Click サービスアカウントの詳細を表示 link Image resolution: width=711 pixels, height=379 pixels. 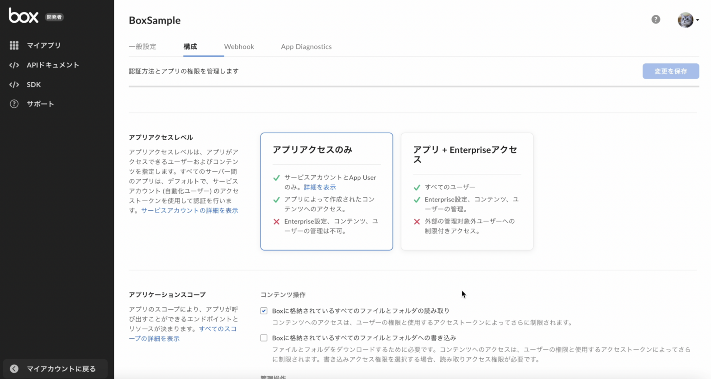click(190, 210)
